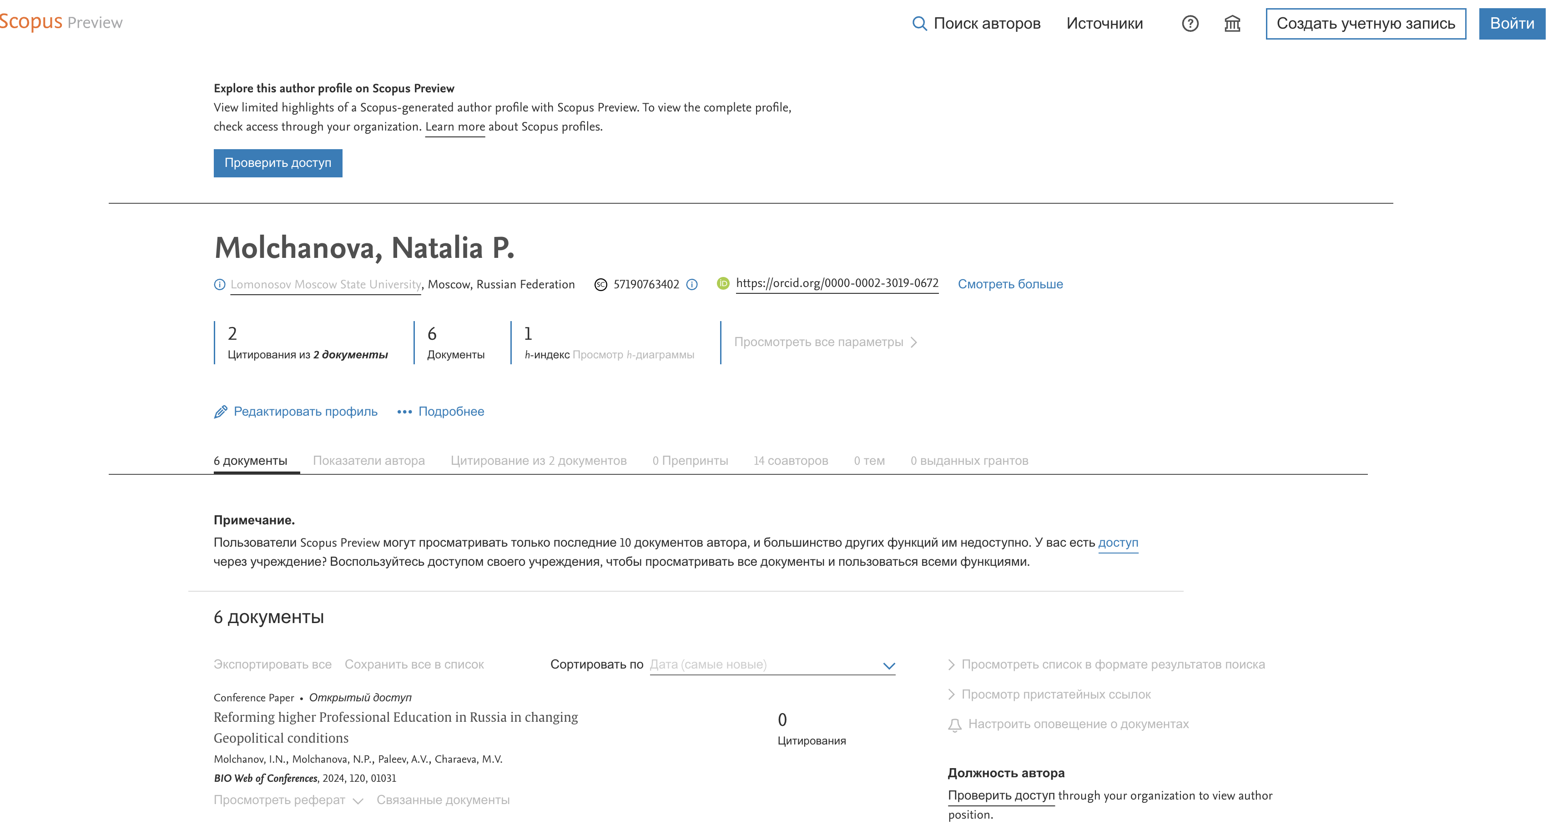Open the 0 Препринты tab

tap(690, 461)
